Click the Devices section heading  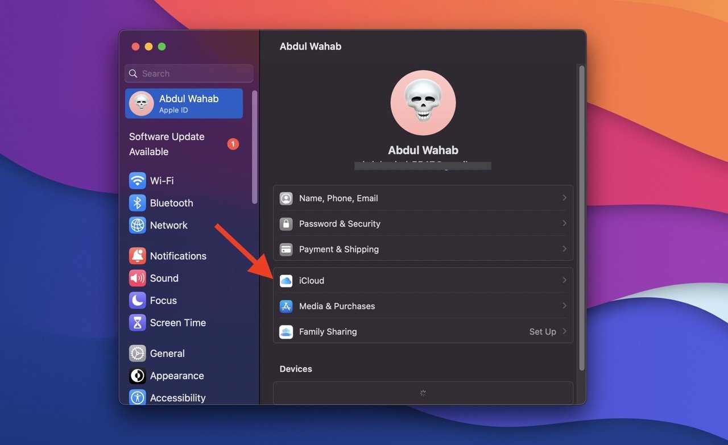(296, 369)
